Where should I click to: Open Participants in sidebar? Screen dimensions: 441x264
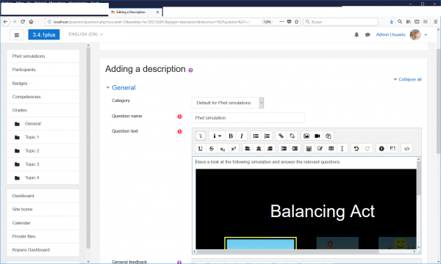43,70
